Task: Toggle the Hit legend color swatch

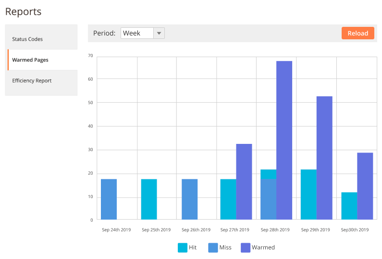Action: [x=183, y=247]
